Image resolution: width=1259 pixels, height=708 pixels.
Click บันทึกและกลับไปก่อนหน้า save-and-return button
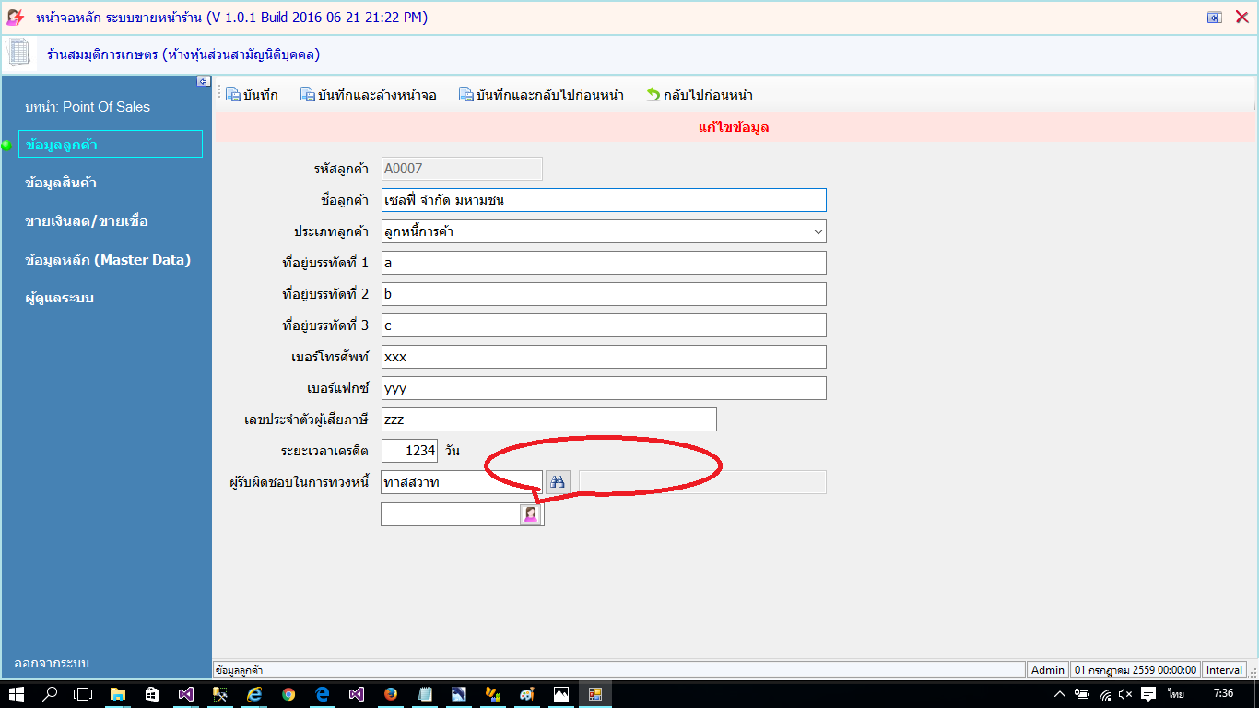pos(542,94)
